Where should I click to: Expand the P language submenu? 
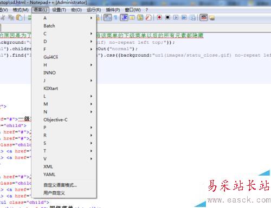point(64,128)
